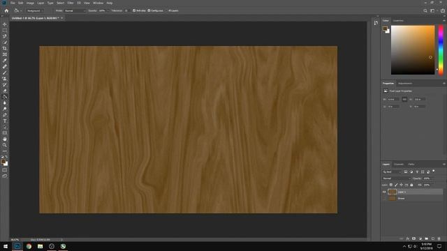Click the hue slider strip in Color panel
Screen dimensions: 447x251
click(x=441, y=50)
